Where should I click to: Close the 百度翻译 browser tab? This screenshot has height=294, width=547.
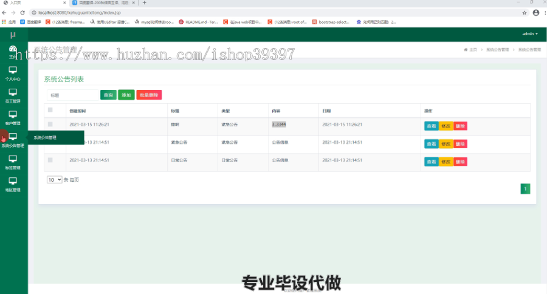(133, 3)
